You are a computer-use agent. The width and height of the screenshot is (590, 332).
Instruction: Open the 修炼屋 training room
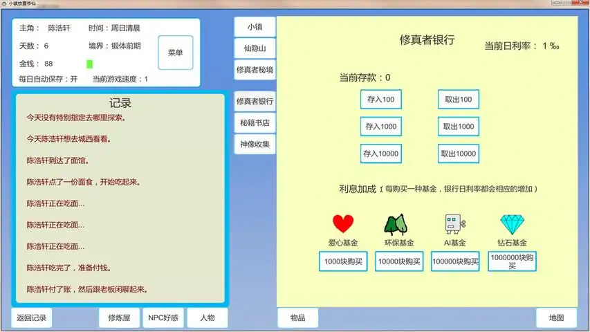tap(119, 318)
